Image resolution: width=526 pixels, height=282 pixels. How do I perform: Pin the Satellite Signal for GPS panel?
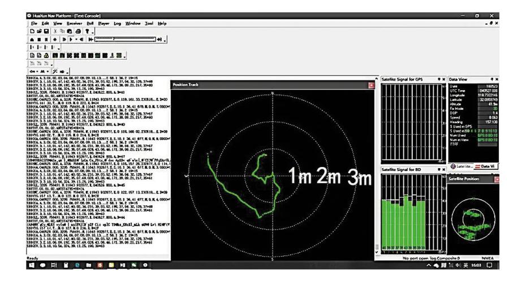tap(439, 80)
